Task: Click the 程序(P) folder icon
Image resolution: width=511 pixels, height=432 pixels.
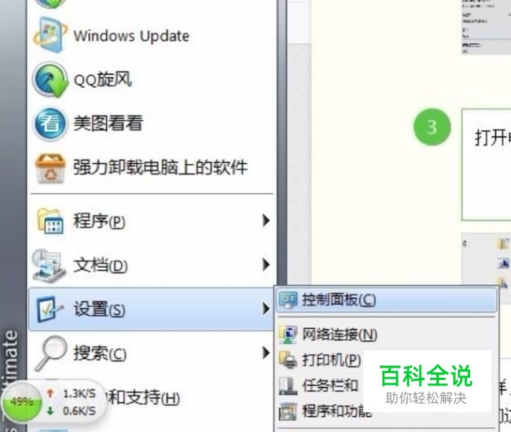Action: (50, 221)
